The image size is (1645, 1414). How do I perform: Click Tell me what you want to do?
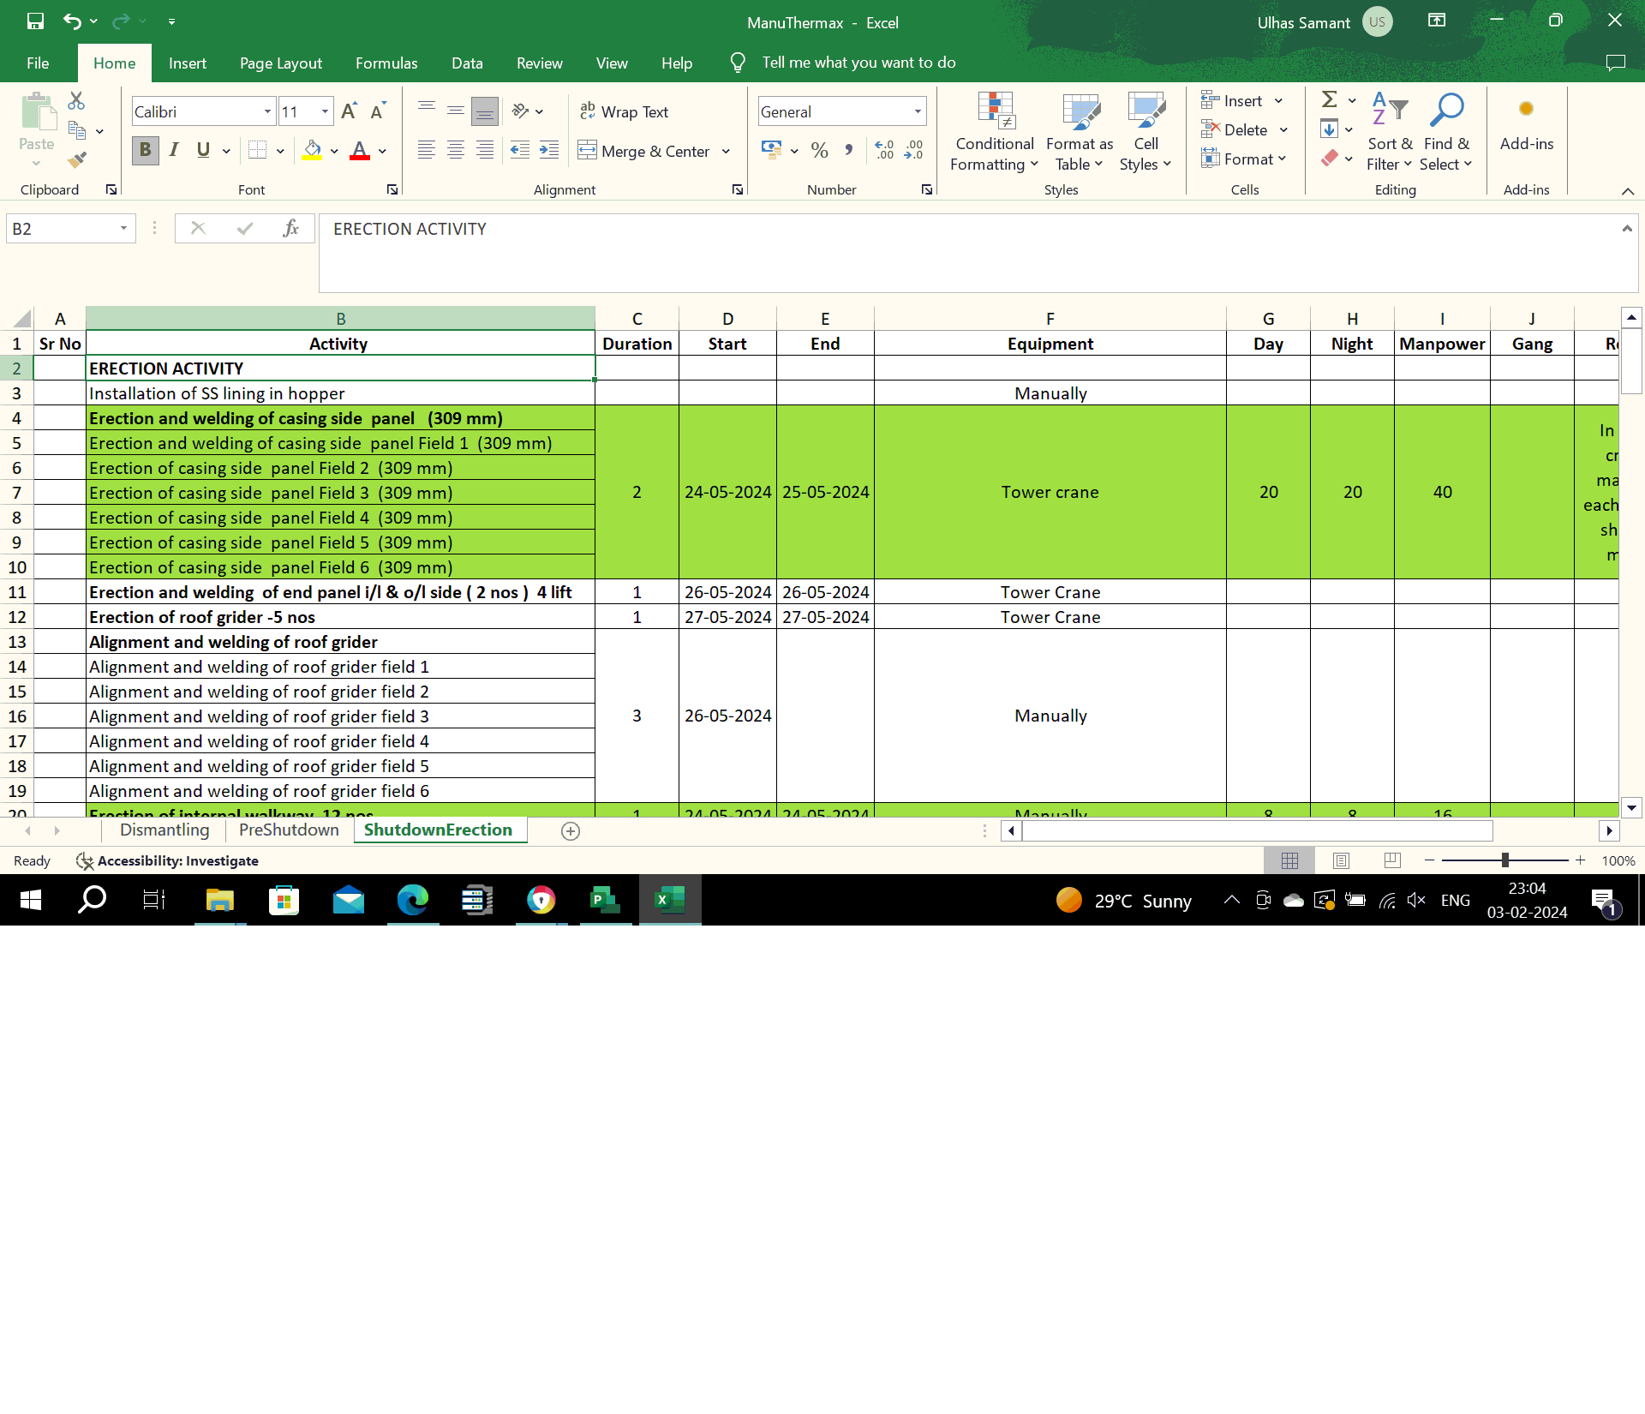tap(858, 63)
